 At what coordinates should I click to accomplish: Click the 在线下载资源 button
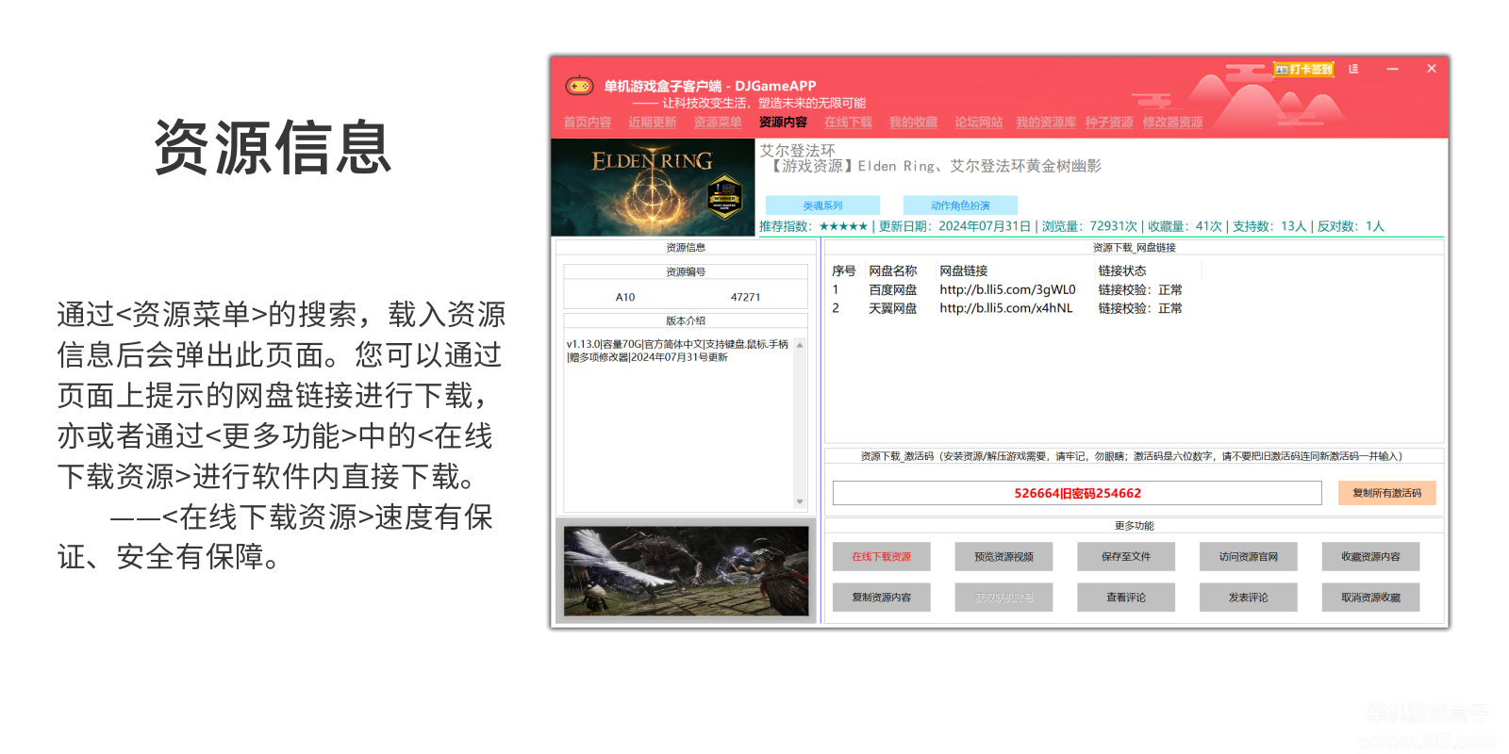point(881,557)
